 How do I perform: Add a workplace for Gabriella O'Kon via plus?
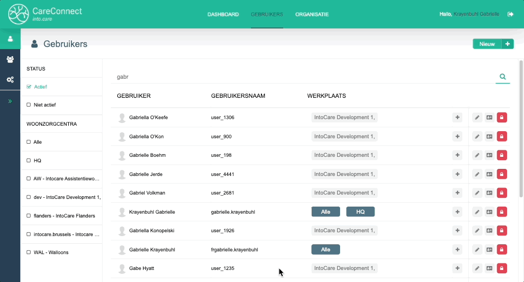click(x=457, y=137)
